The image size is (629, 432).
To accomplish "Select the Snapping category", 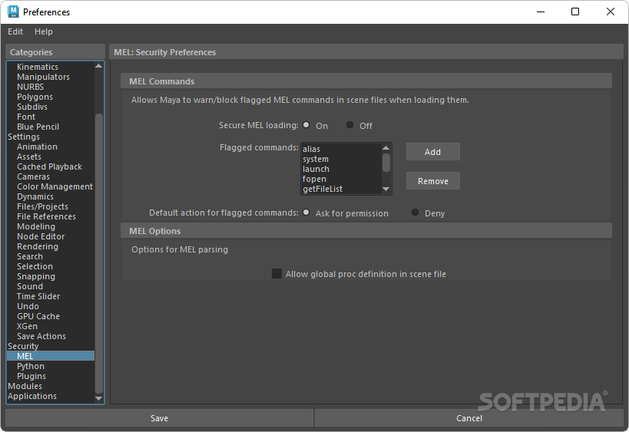I will (51, 276).
